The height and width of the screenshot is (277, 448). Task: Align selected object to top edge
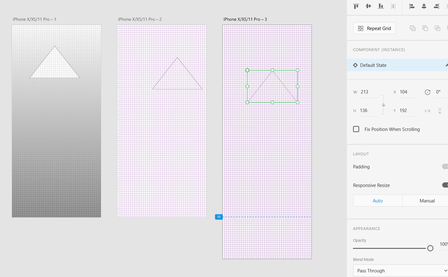356,6
